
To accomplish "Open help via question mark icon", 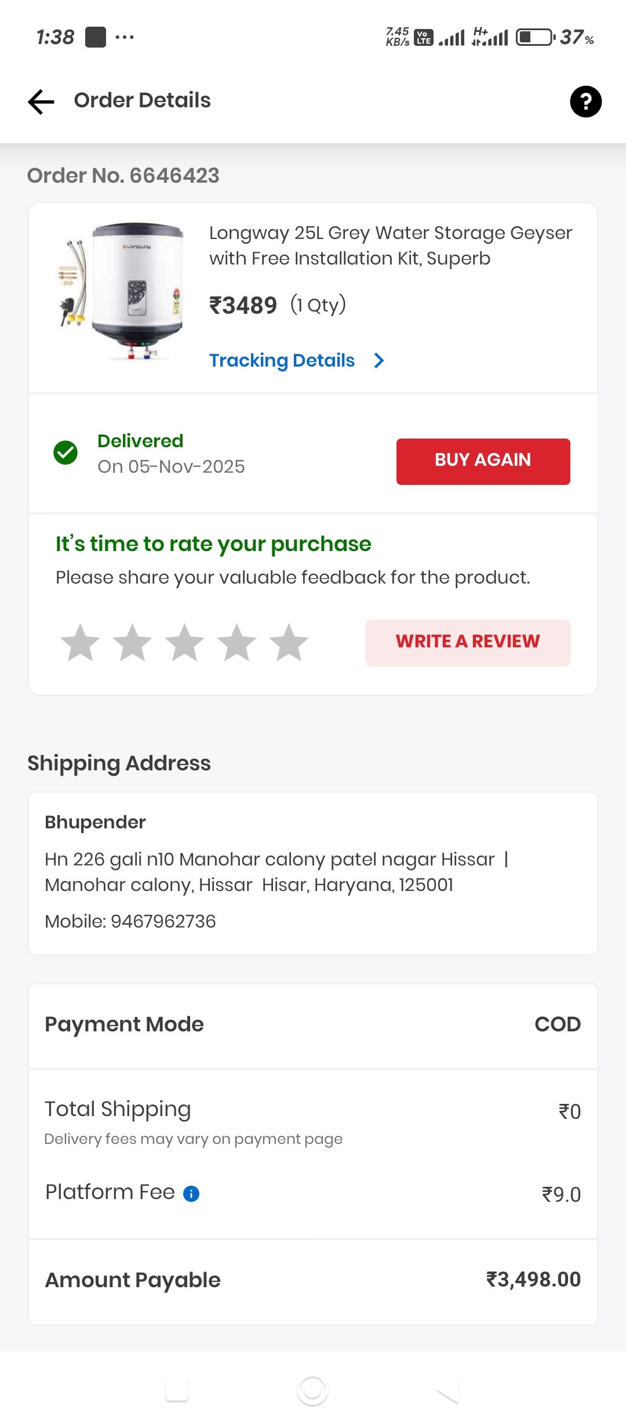I will tap(585, 102).
